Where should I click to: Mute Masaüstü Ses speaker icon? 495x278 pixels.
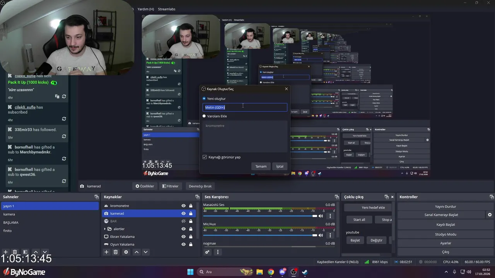point(321,216)
